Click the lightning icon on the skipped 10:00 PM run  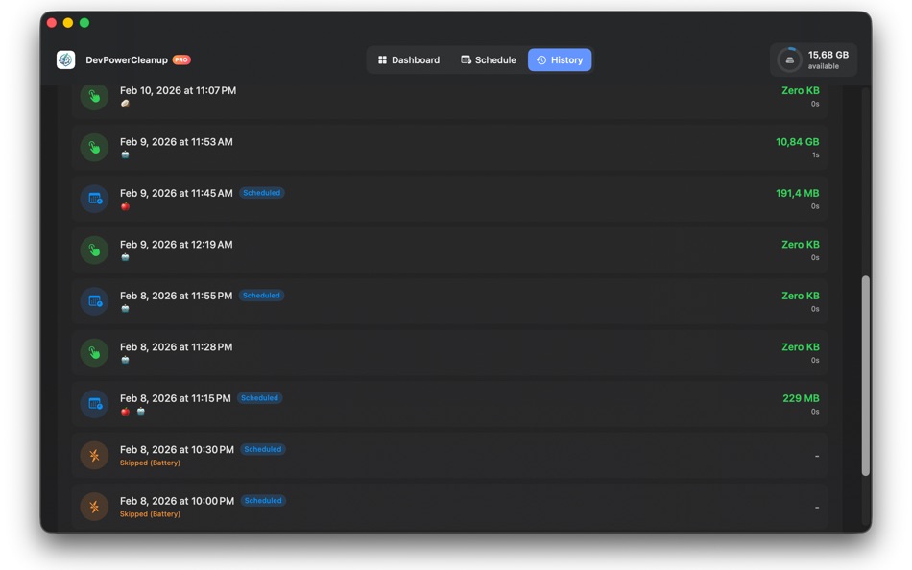(93, 507)
